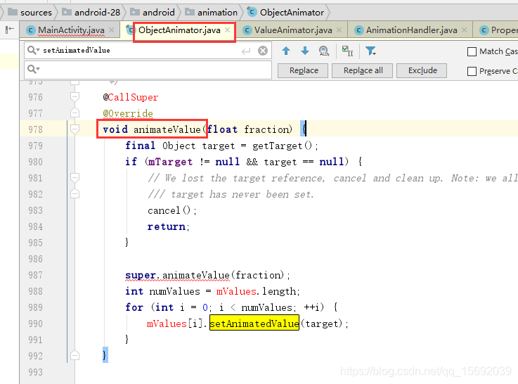Click getTarget() call on line 979

pyautogui.click(x=285, y=146)
